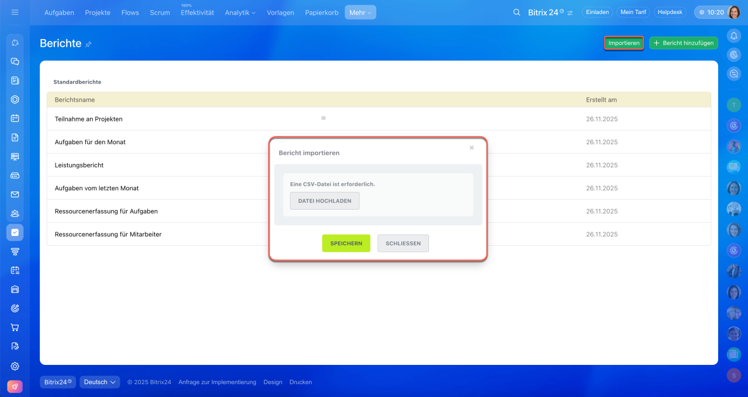Open row menu icon for Teilnahme an Projekten
This screenshot has width=748, height=397.
323,118
